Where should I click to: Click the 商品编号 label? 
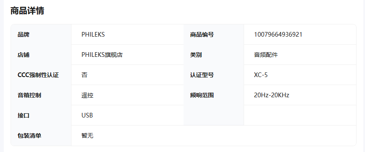[202, 35]
